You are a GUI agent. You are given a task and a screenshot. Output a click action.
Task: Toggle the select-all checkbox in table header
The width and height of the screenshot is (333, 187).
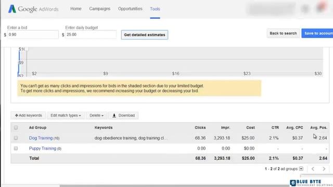(x=16, y=127)
